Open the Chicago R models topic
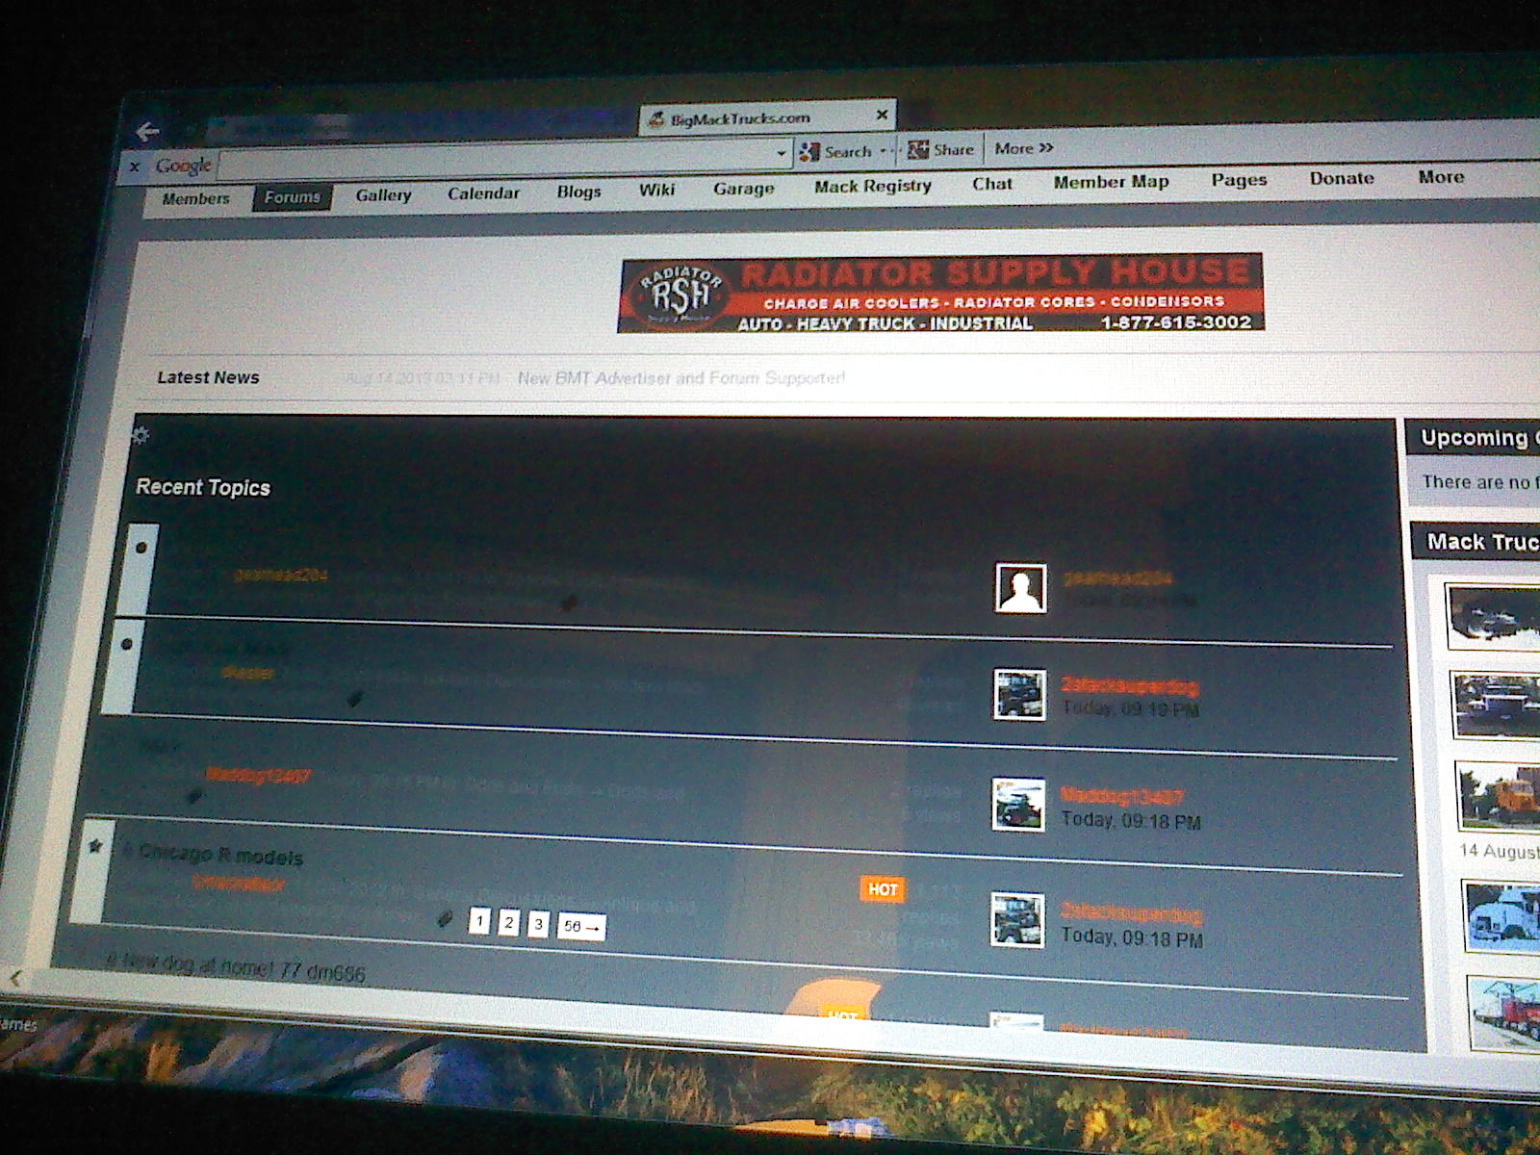Screen dimensions: 1540x1155 coord(221,855)
